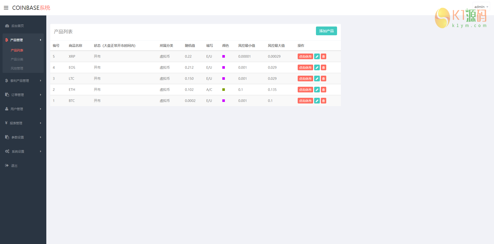Click the edit pencil icon for ETH
The image size is (494, 244).
(317, 90)
